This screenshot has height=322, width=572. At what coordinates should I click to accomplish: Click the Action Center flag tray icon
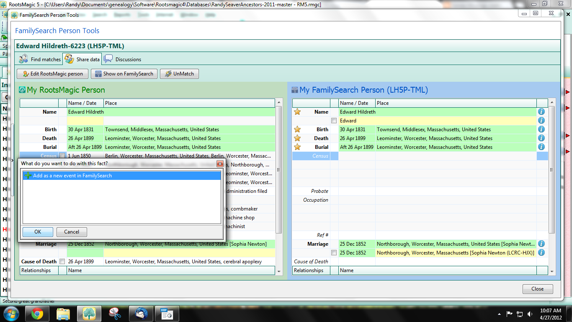pos(510,314)
